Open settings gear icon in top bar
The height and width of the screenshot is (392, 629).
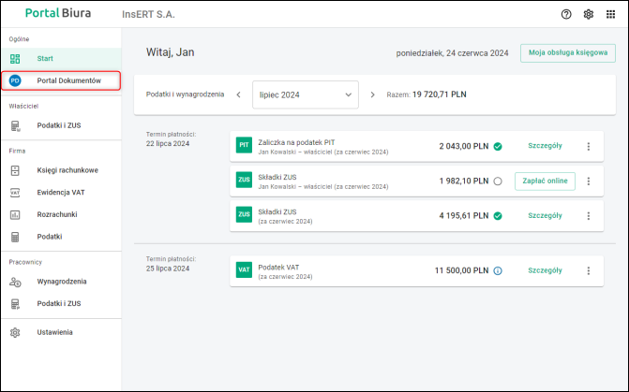pos(589,14)
